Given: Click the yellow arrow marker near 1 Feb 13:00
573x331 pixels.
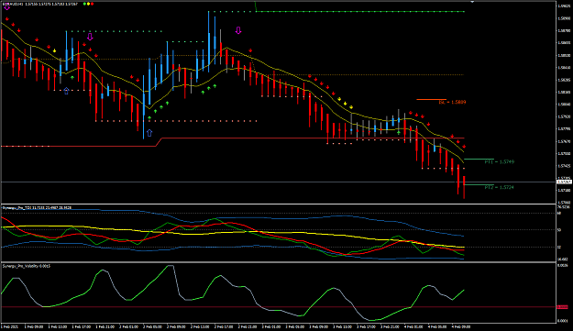Looking at the screenshot, I should click(54, 50).
